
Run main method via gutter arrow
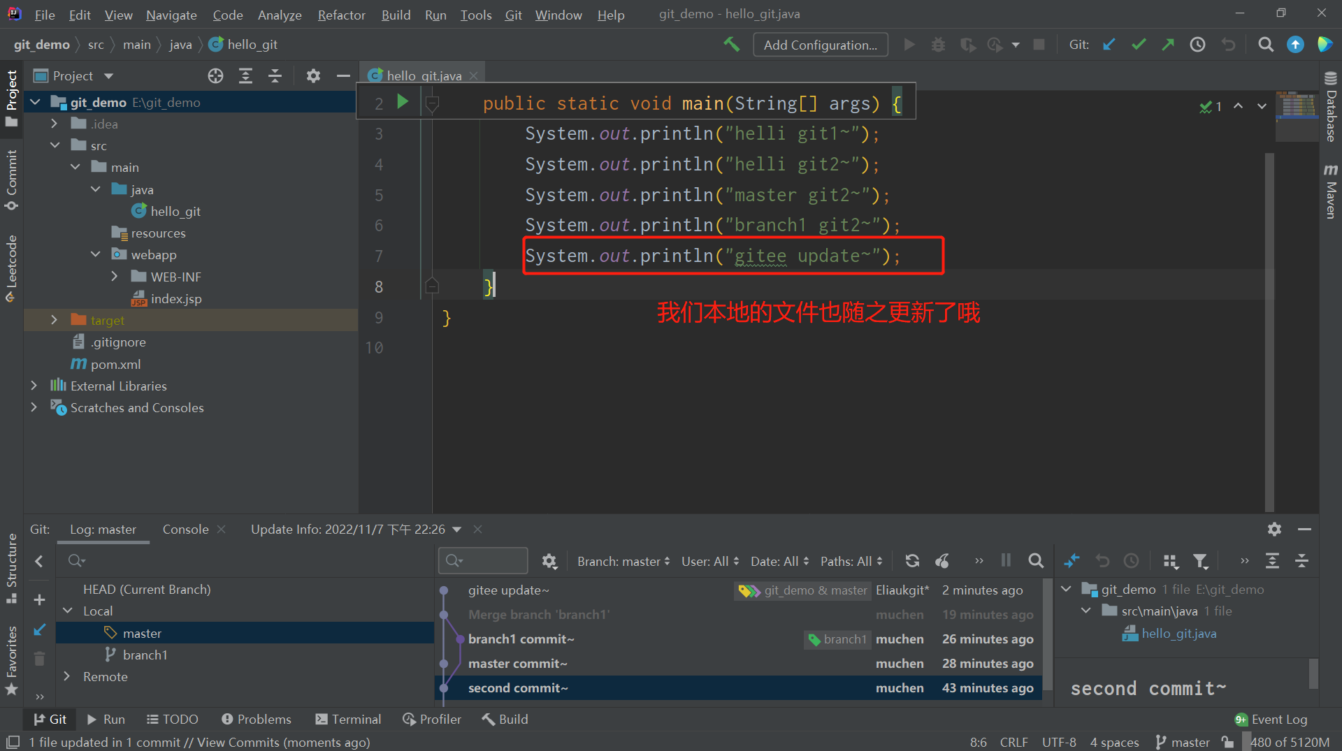tap(403, 102)
